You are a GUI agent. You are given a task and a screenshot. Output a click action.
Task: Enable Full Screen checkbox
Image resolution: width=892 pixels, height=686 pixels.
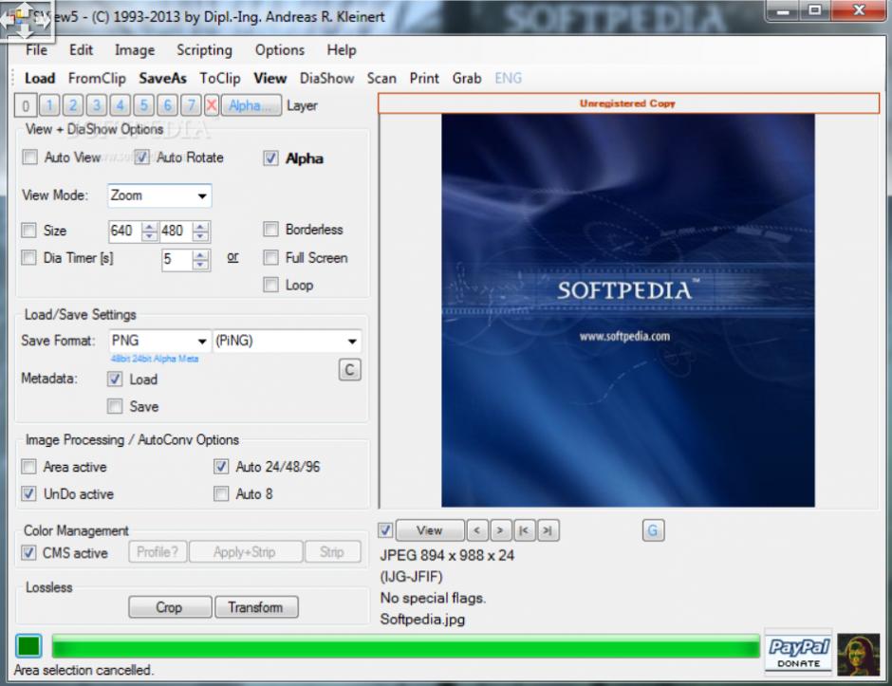tap(270, 258)
